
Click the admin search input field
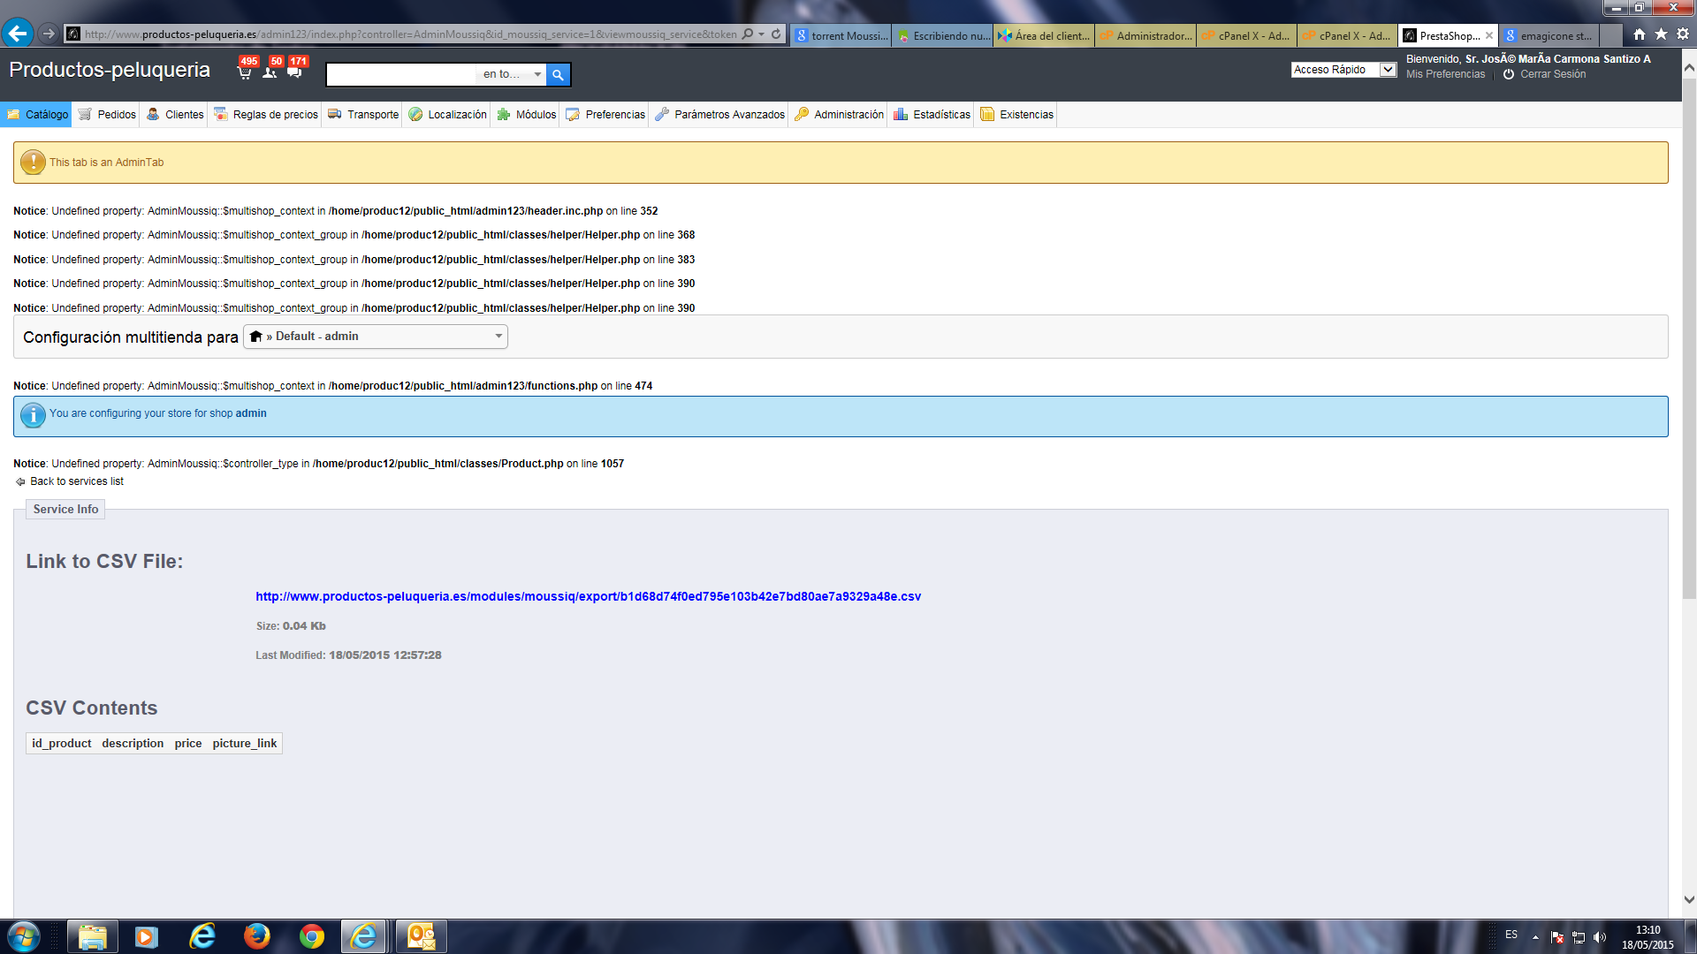click(x=401, y=75)
